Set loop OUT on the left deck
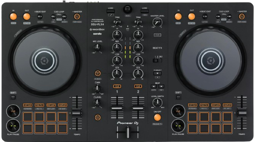254x142 pixels. pyautogui.click(x=27, y=16)
